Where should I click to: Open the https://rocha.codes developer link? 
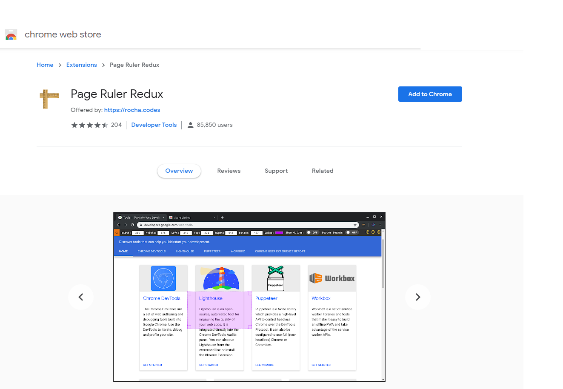tap(132, 110)
